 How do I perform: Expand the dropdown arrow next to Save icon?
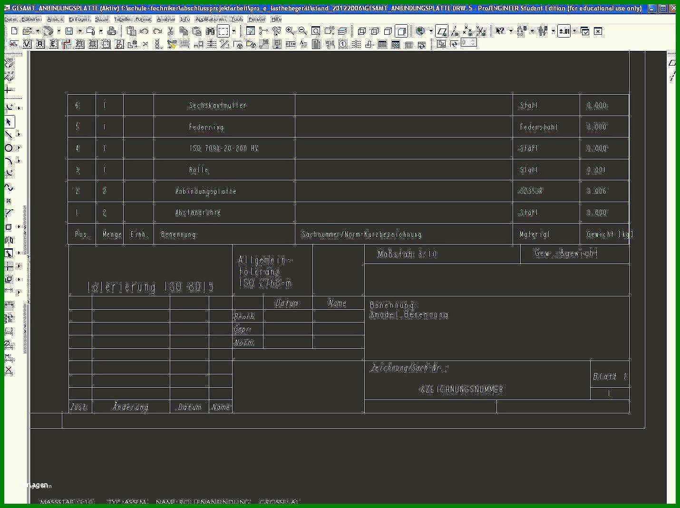80,31
